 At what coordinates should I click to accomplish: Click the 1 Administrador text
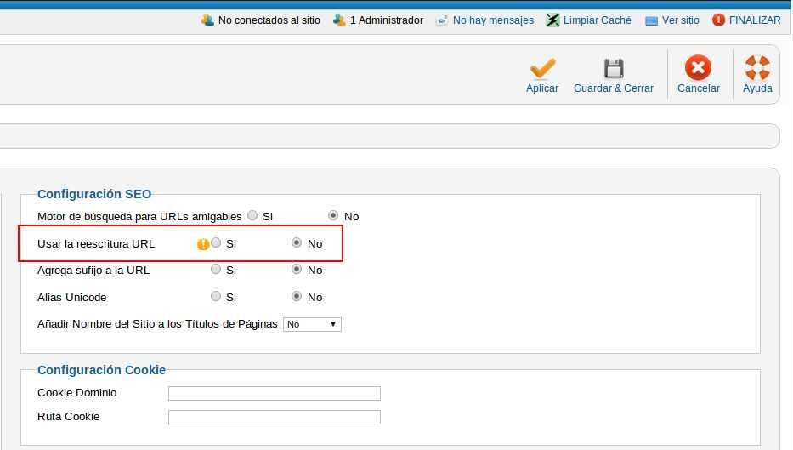pyautogui.click(x=387, y=20)
